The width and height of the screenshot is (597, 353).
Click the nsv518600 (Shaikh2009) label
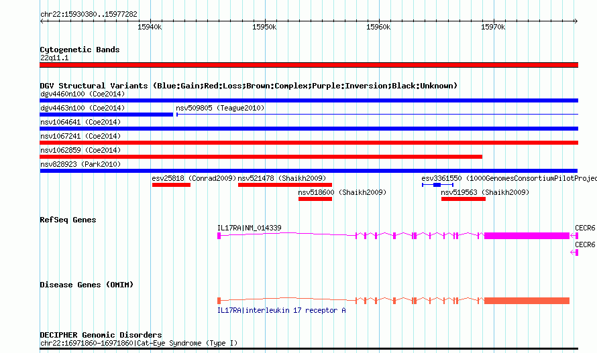tap(342, 192)
